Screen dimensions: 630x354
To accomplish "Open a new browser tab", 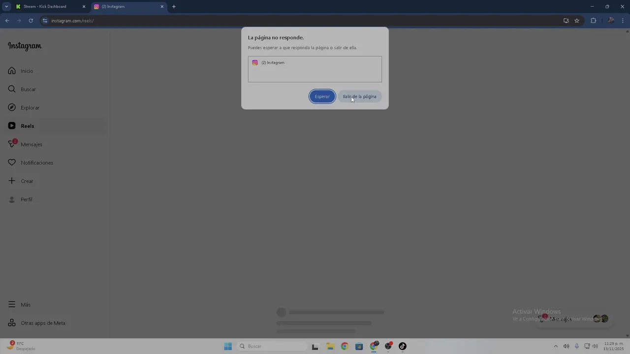I will 174,6.
